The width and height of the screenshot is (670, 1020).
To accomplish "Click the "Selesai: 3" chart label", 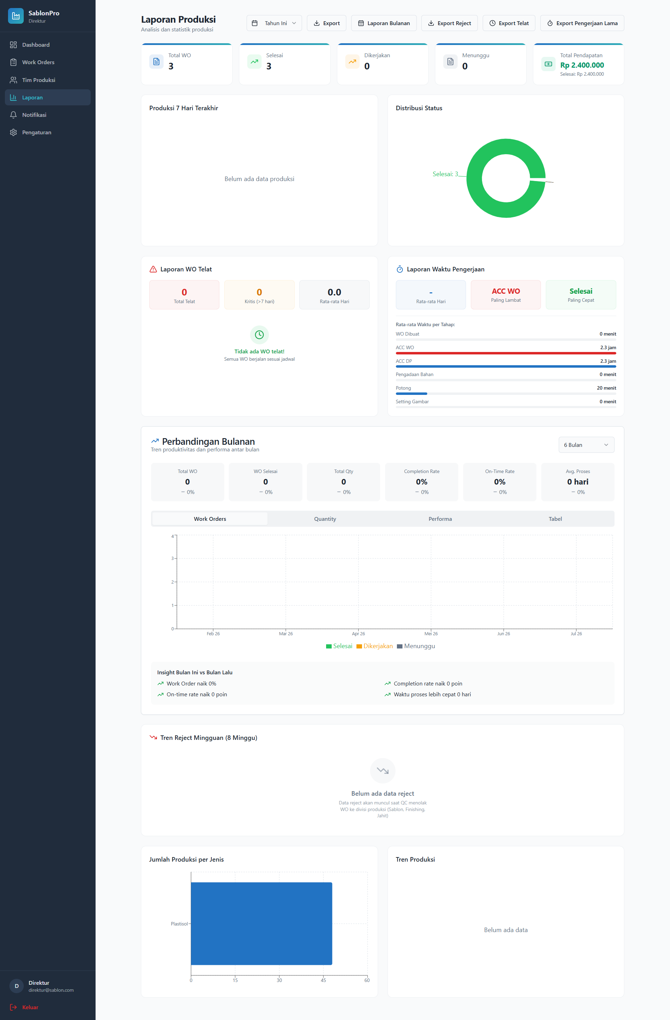I will (445, 174).
